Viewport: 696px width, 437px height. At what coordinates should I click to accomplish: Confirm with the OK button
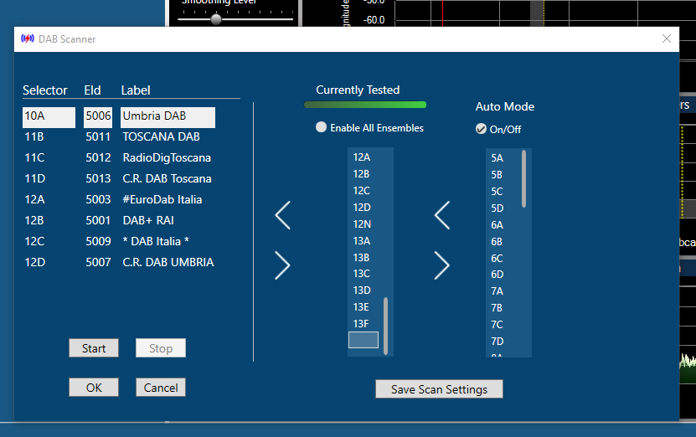click(x=94, y=388)
